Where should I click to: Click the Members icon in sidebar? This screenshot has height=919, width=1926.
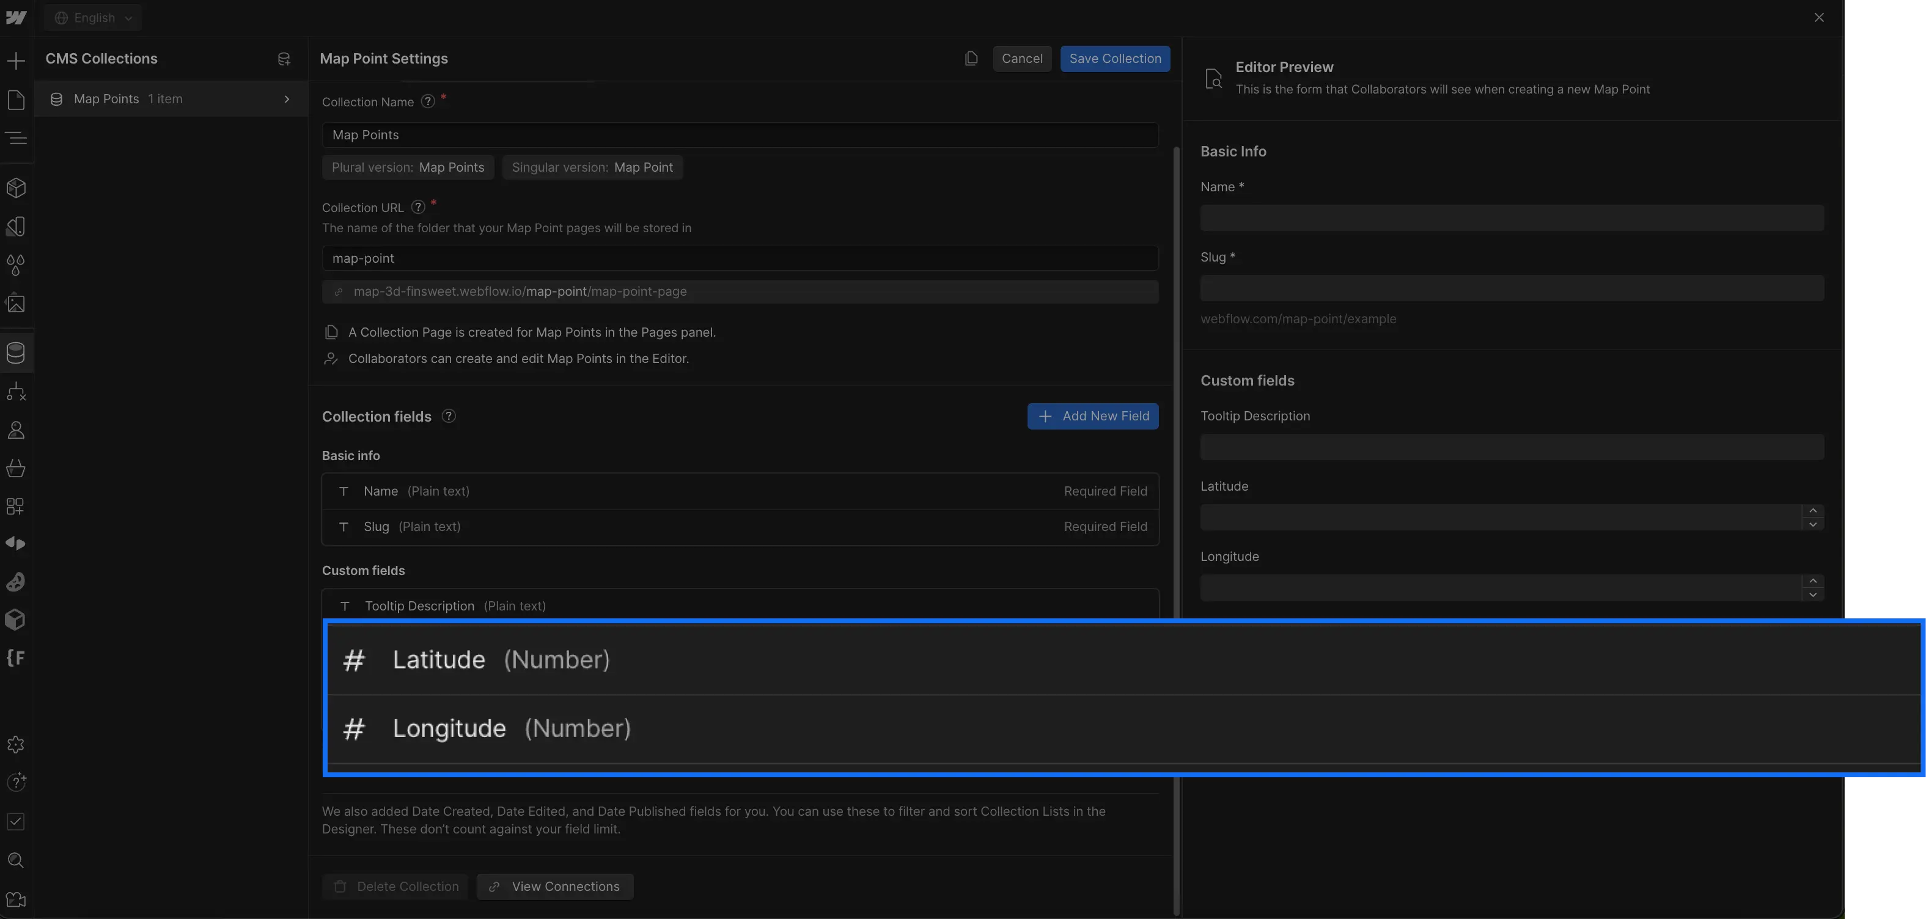pos(16,430)
